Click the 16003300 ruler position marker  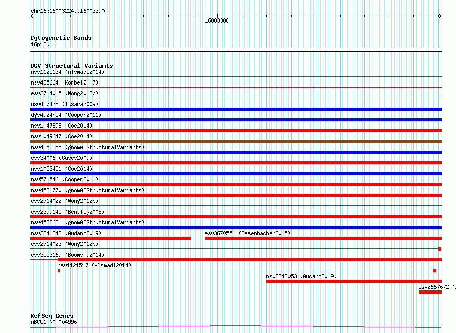[x=217, y=20]
